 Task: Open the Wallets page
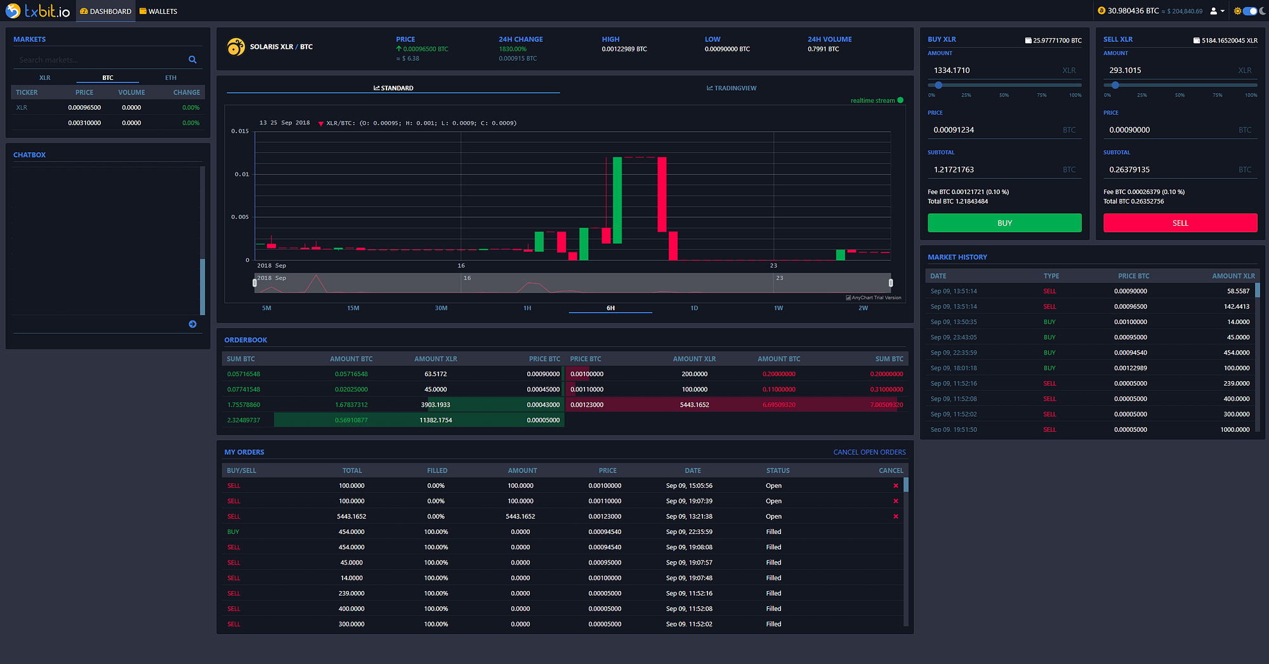(x=158, y=11)
